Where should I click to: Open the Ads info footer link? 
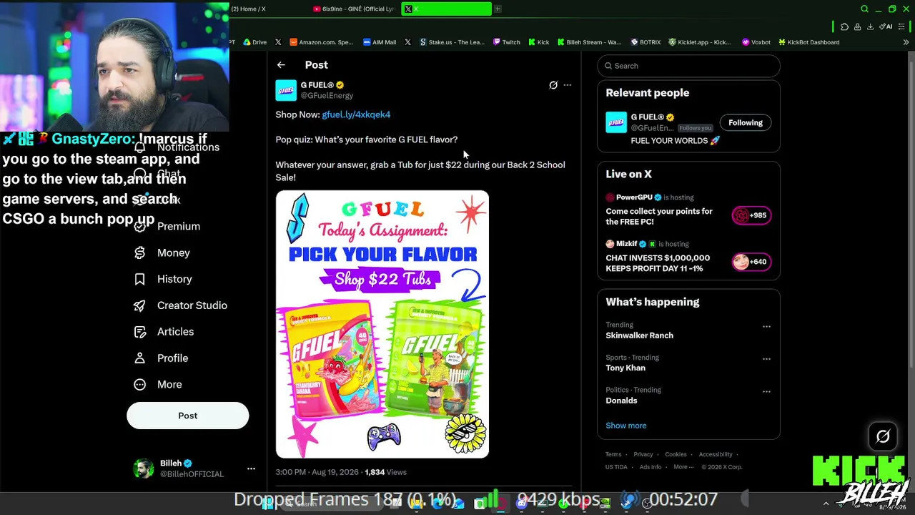651,467
